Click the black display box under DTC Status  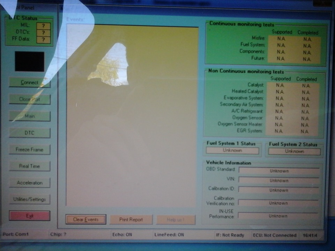tap(29, 61)
